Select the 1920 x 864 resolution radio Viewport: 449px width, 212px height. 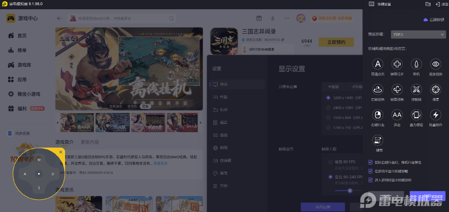328,118
